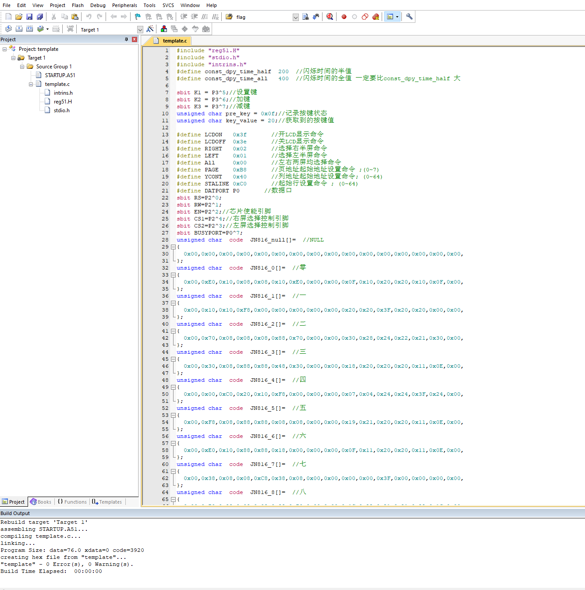Build the target with the Build icon
The width and height of the screenshot is (585, 590).
(19, 29)
